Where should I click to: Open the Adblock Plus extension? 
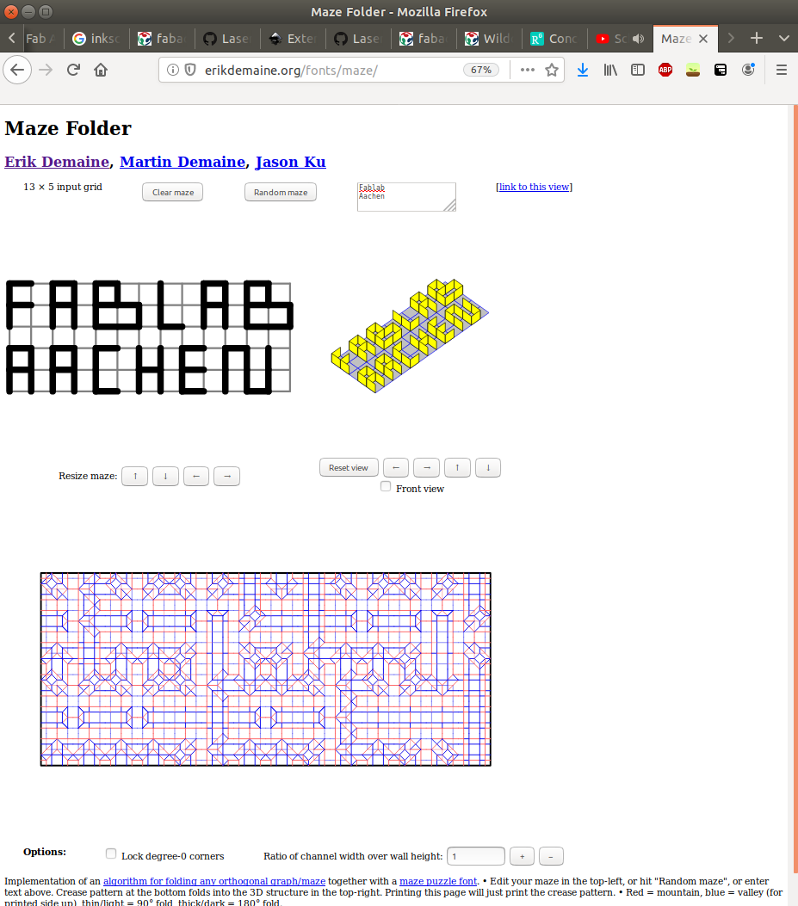(x=665, y=70)
